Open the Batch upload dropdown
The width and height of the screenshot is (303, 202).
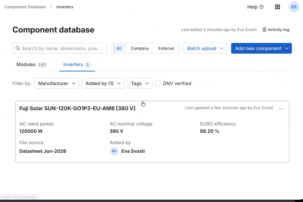point(205,49)
